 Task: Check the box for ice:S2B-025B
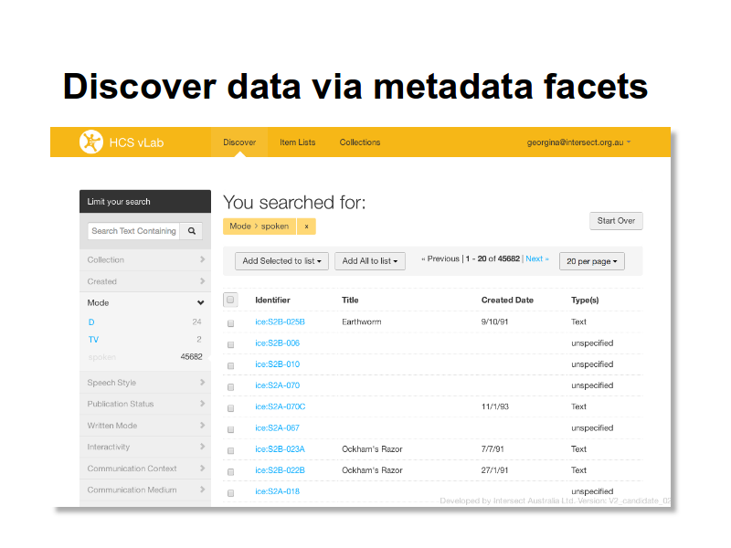coord(230,323)
